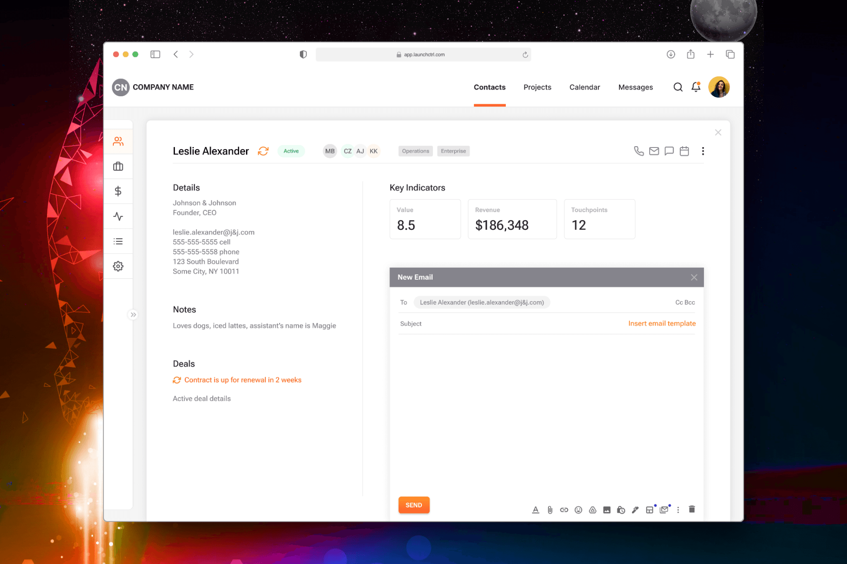Click the activity pulse icon in sidebar
The height and width of the screenshot is (564, 847).
point(118,216)
